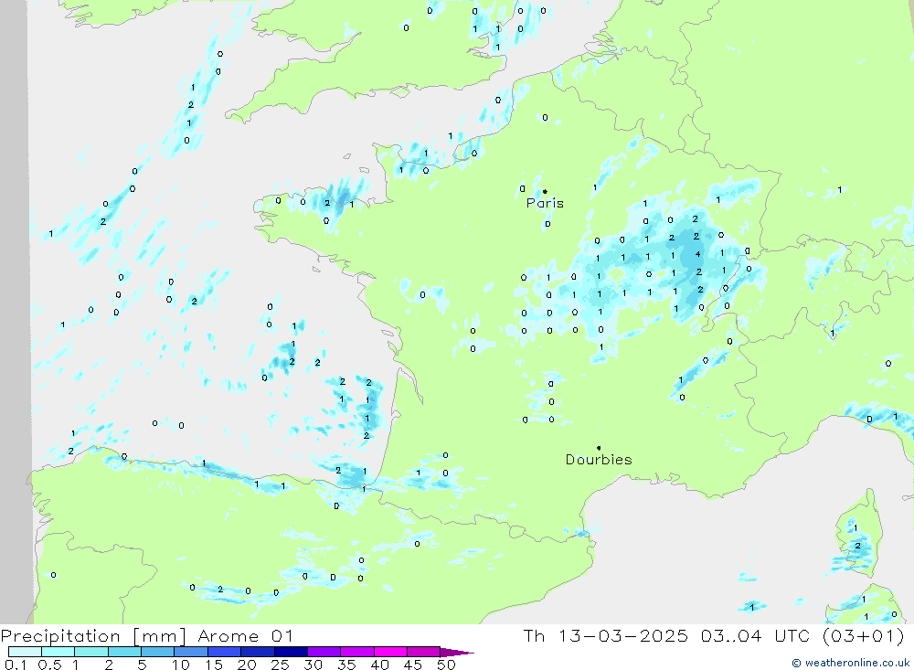Click the '4' precipitation value on map
The width and height of the screenshot is (914, 670).
pyautogui.click(x=697, y=254)
